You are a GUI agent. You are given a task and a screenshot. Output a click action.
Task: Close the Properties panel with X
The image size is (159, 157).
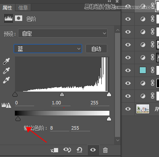pos(117,1)
